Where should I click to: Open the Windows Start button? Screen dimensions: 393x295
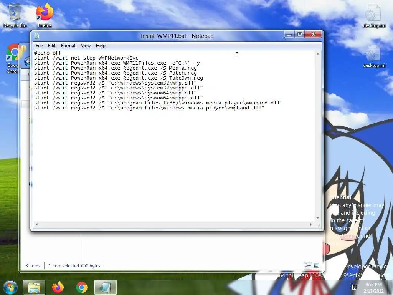coord(10,287)
